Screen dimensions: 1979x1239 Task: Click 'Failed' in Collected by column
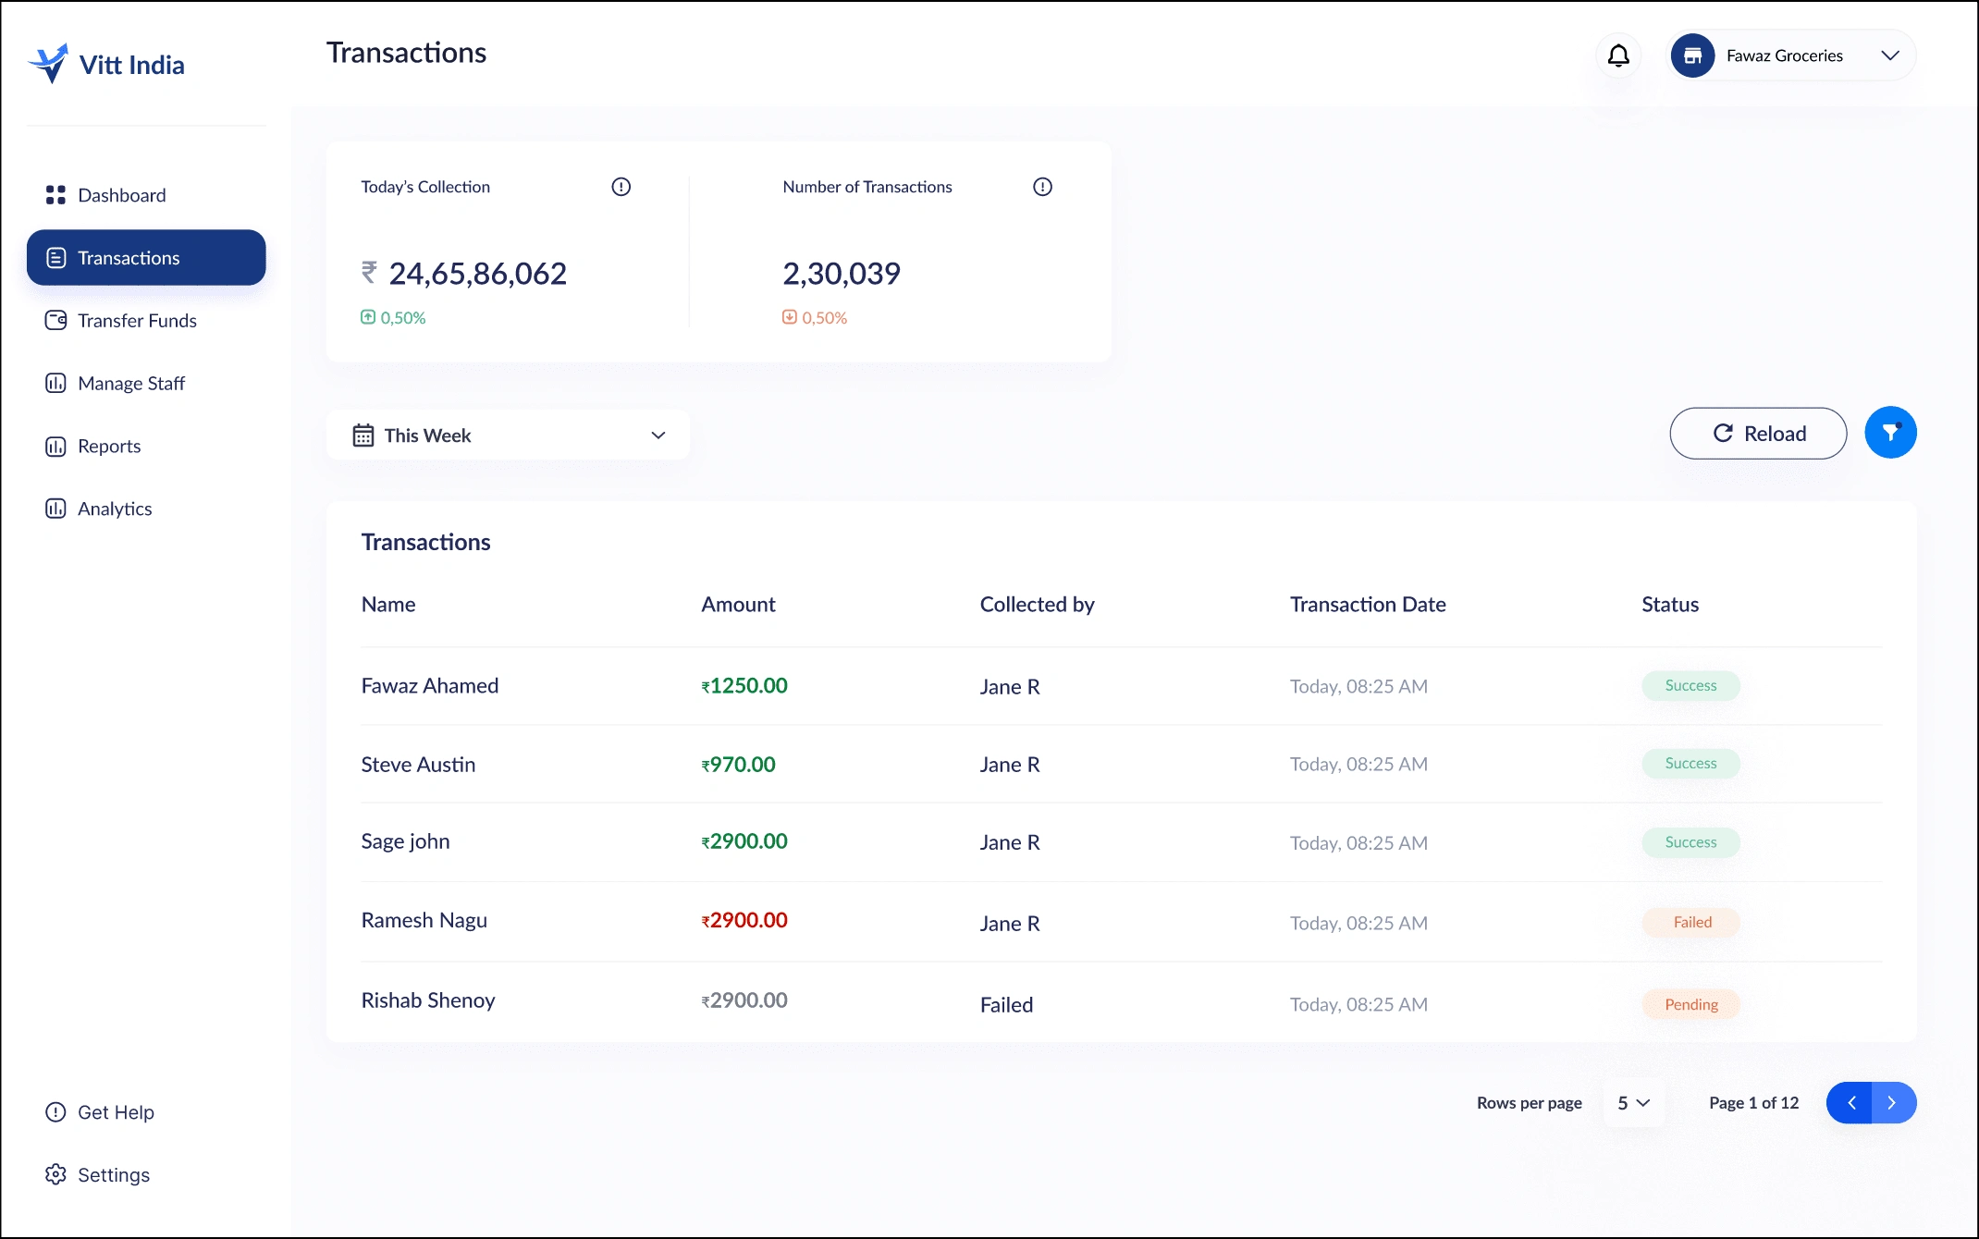1006,1005
